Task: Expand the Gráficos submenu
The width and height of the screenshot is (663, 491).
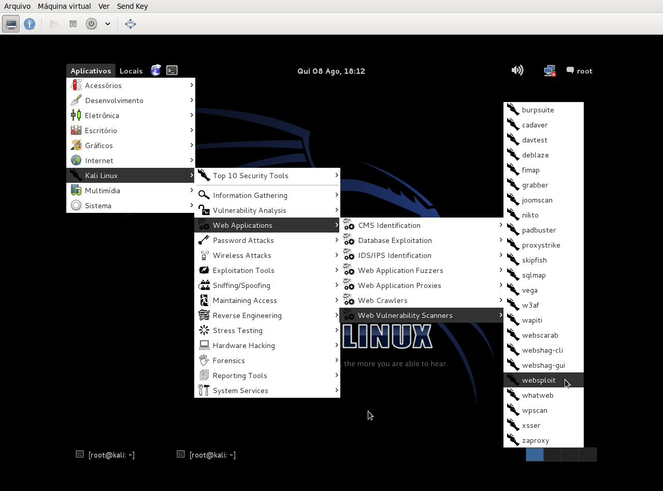Action: coord(131,146)
